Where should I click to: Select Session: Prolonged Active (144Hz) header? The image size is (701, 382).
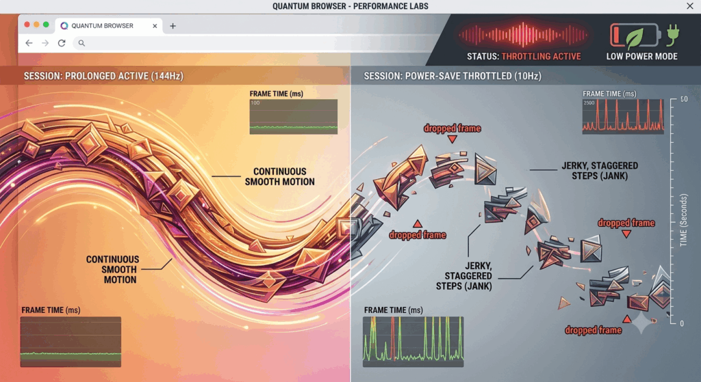(104, 76)
